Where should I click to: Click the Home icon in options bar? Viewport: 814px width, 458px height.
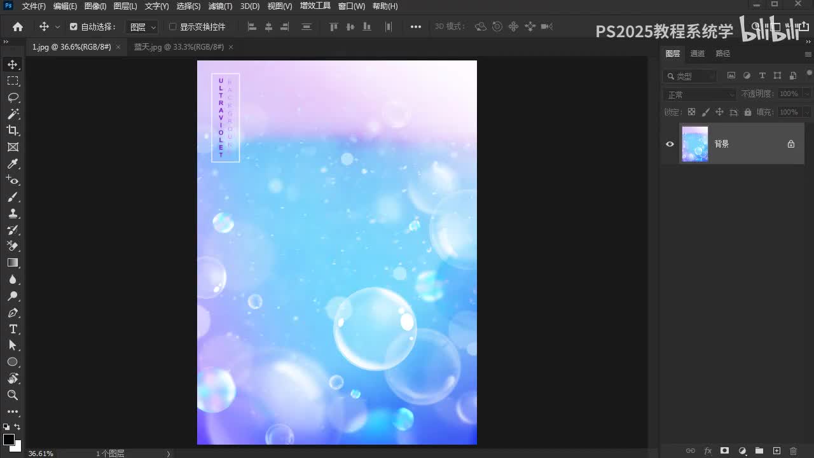[18, 27]
